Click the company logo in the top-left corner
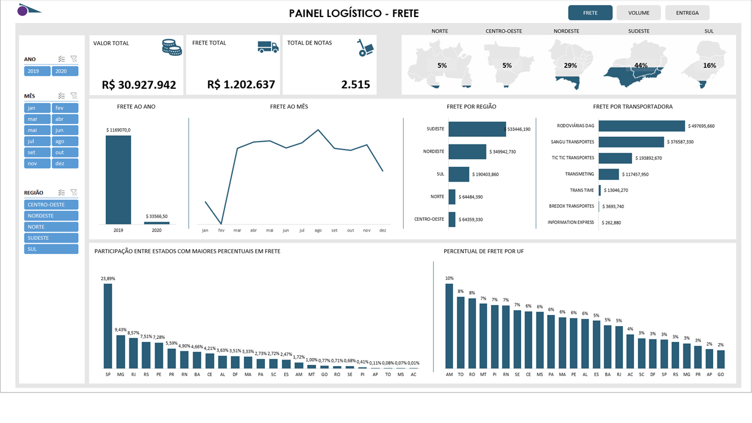The height and width of the screenshot is (423, 752). click(28, 10)
